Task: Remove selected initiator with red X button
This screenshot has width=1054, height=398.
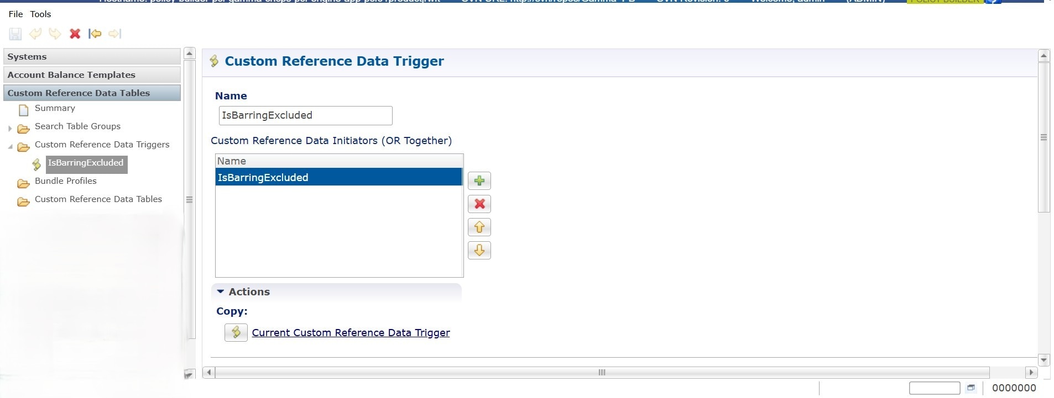Action: coord(479,204)
